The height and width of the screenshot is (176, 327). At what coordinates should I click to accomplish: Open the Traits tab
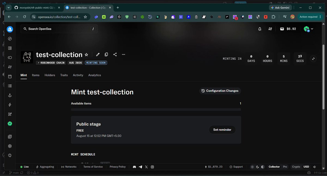point(64,75)
